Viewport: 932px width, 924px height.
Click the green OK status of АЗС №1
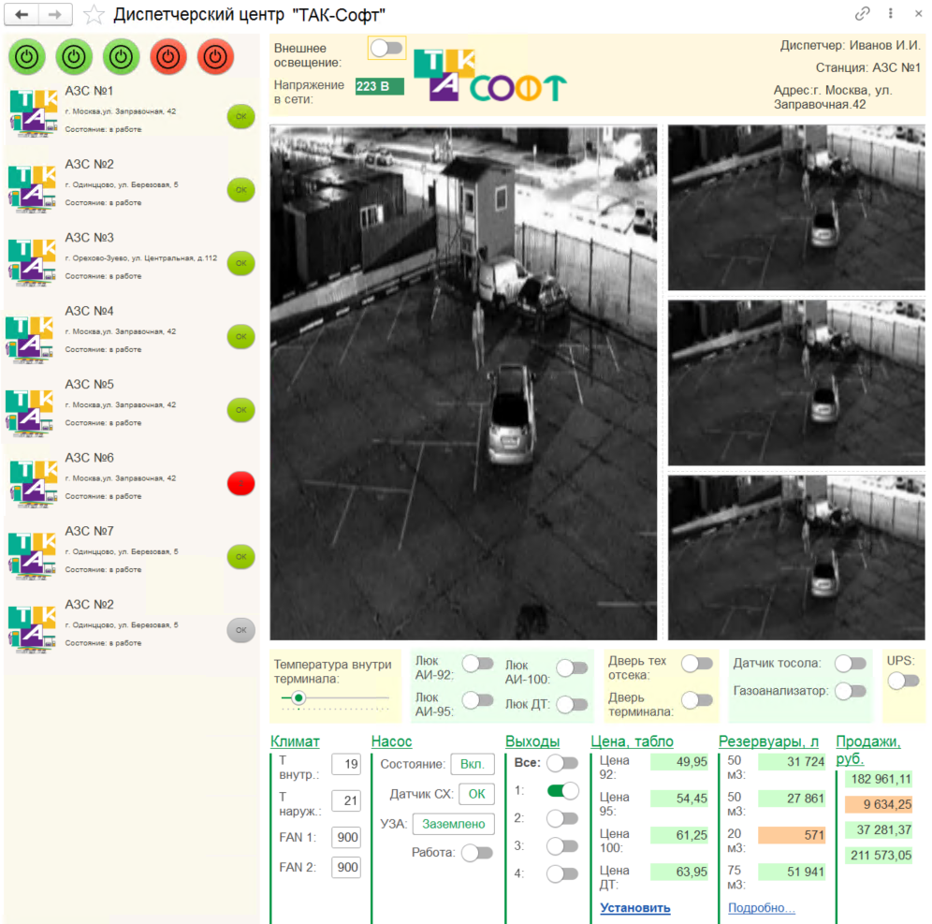(240, 116)
